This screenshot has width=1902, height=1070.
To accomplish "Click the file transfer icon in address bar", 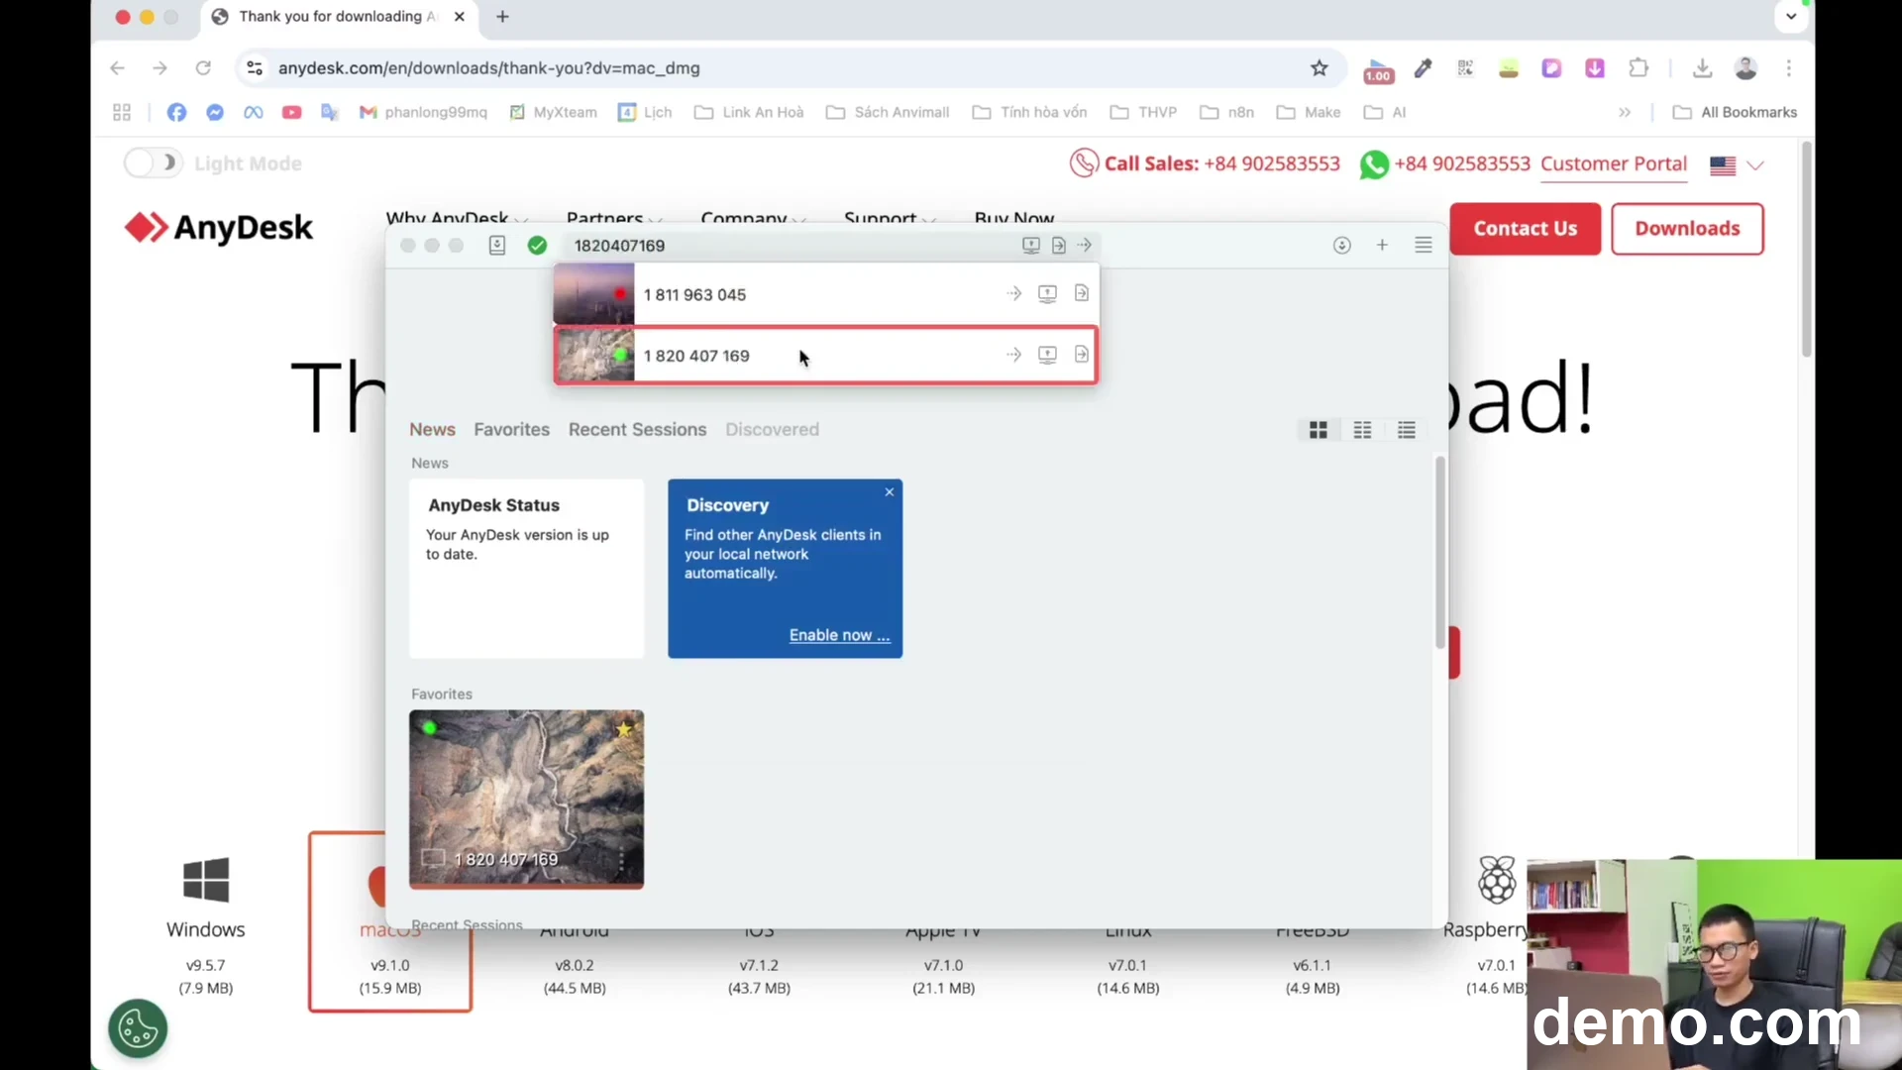I will coord(1059,246).
